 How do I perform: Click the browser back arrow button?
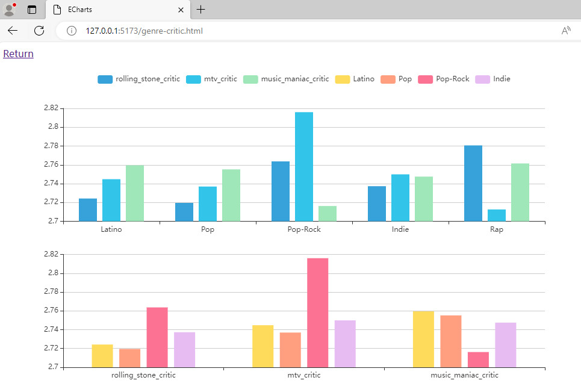coord(13,31)
